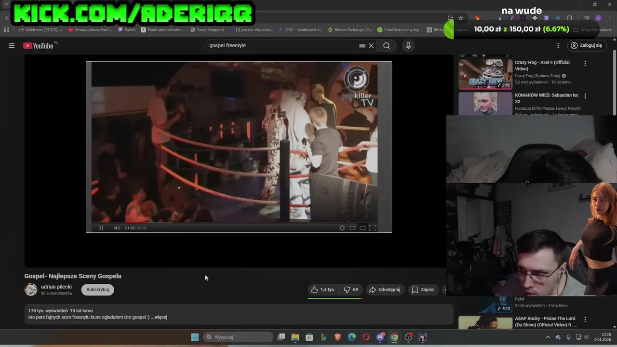Image resolution: width=617 pixels, height=347 pixels.
Task: Open the Windows Start button
Action: 195,337
